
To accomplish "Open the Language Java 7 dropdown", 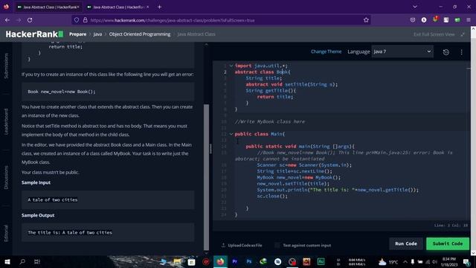I will [402, 51].
